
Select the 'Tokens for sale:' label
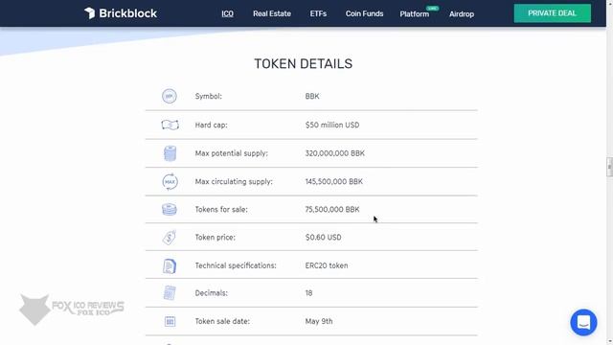[x=221, y=210]
